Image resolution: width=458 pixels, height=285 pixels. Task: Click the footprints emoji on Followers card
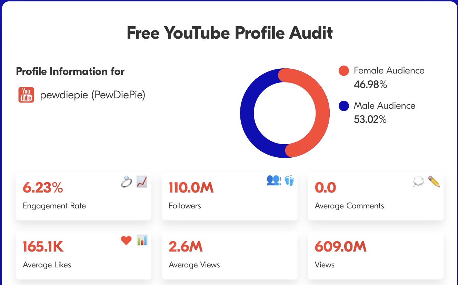[289, 180]
